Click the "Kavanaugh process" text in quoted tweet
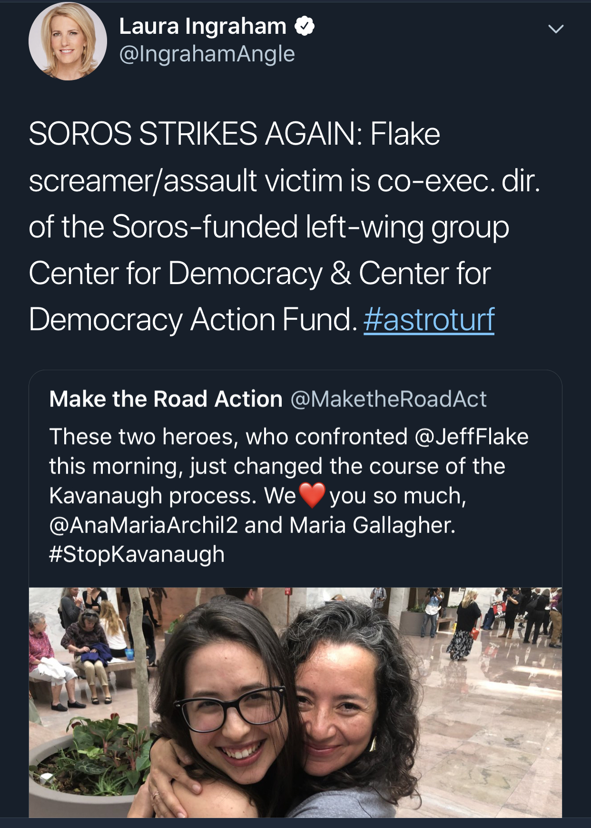This screenshot has height=828, width=591. 153,496
